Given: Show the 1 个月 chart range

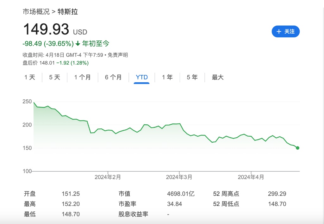Looking at the screenshot, I should click(82, 78).
